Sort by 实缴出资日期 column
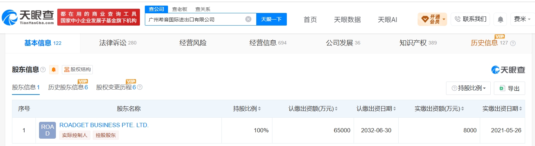This screenshot has width=535, height=146. tap(521, 109)
